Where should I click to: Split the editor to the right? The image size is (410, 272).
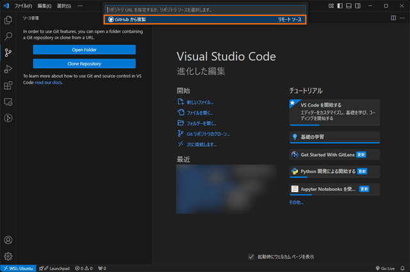coord(393,18)
